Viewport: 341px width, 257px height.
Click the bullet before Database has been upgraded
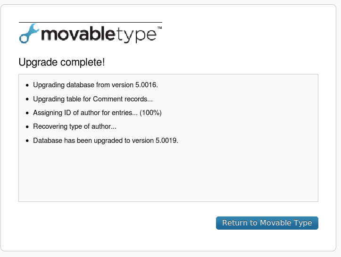(x=27, y=141)
